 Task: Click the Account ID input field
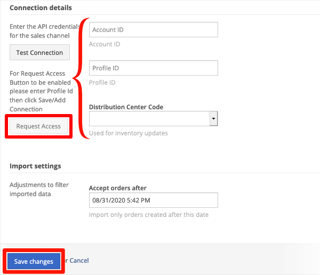point(154,30)
